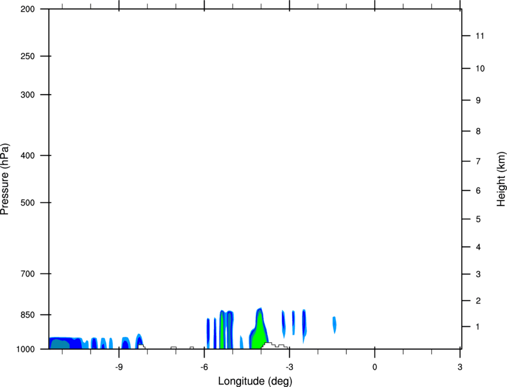Screen dimensions: 507x387
Task: Select the 500 pressure tick label
Action: coord(27,202)
